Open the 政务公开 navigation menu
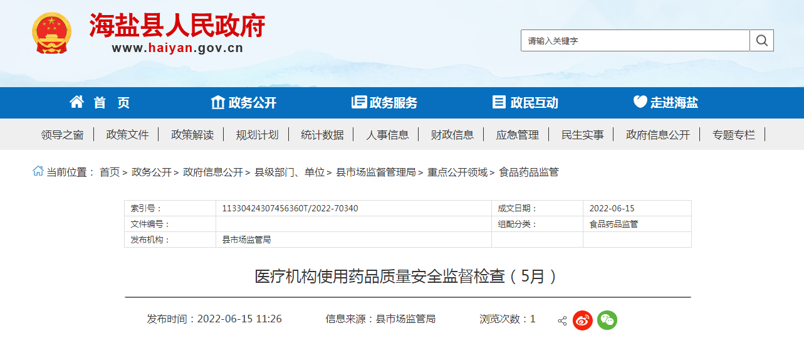Image resolution: width=804 pixels, height=338 pixels. pyautogui.click(x=244, y=103)
